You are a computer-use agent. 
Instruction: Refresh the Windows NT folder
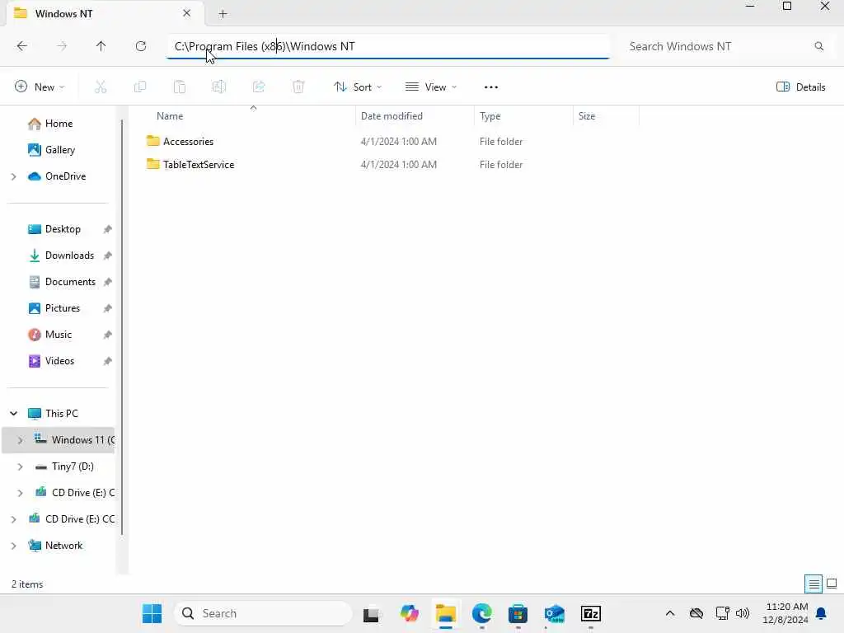[141, 46]
